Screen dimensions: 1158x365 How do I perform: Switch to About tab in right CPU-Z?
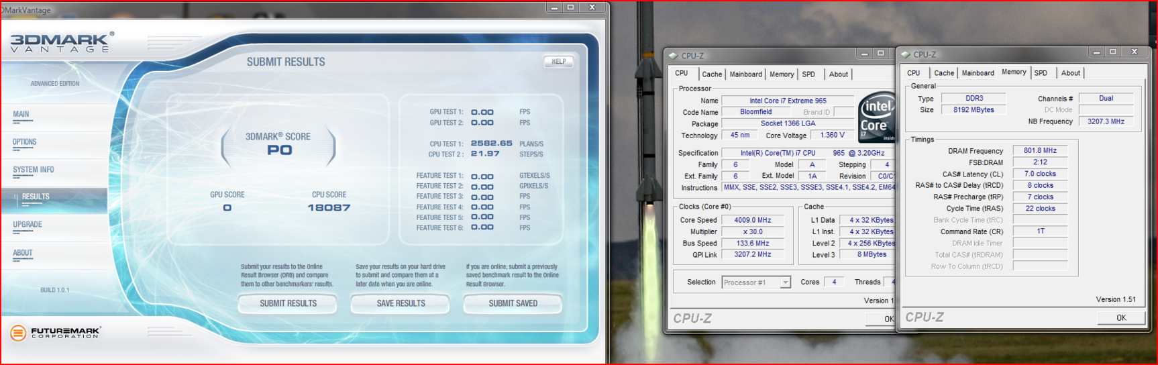point(1071,73)
